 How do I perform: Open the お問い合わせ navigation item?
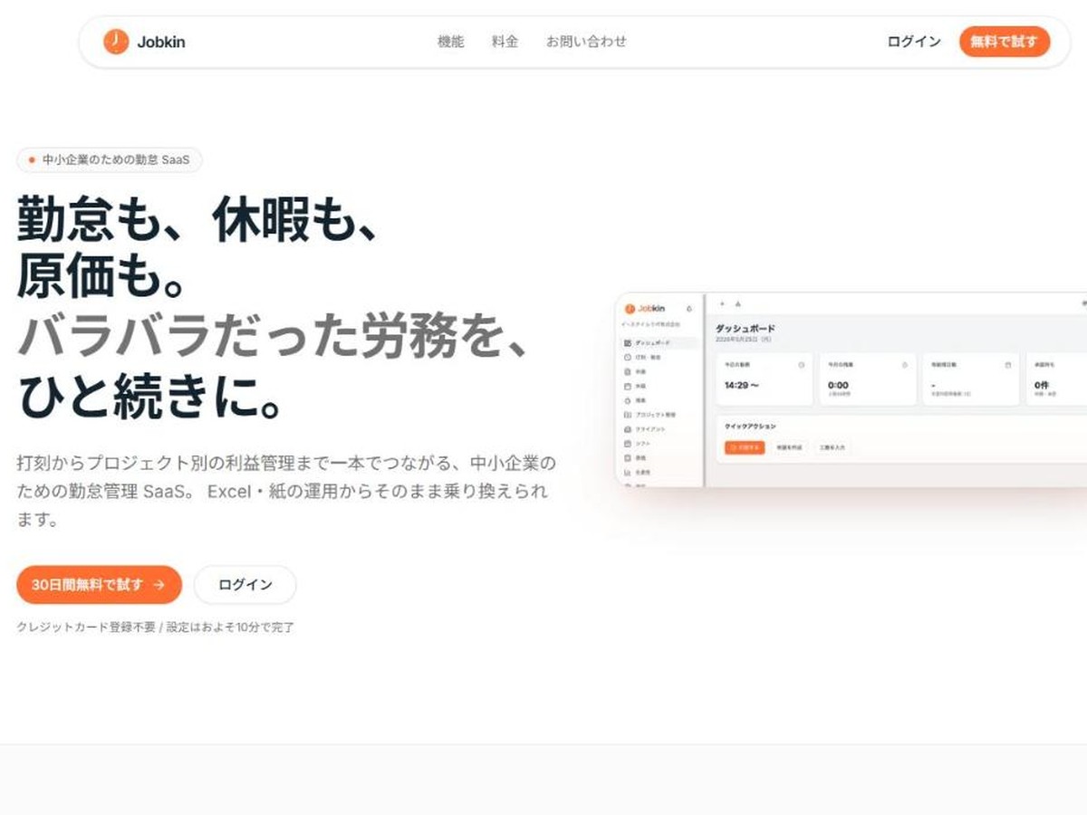coord(586,42)
